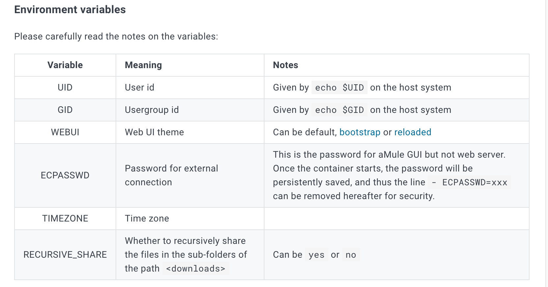Click the "echo $GID" code snippet
This screenshot has height=287, width=548.
pyautogui.click(x=339, y=110)
